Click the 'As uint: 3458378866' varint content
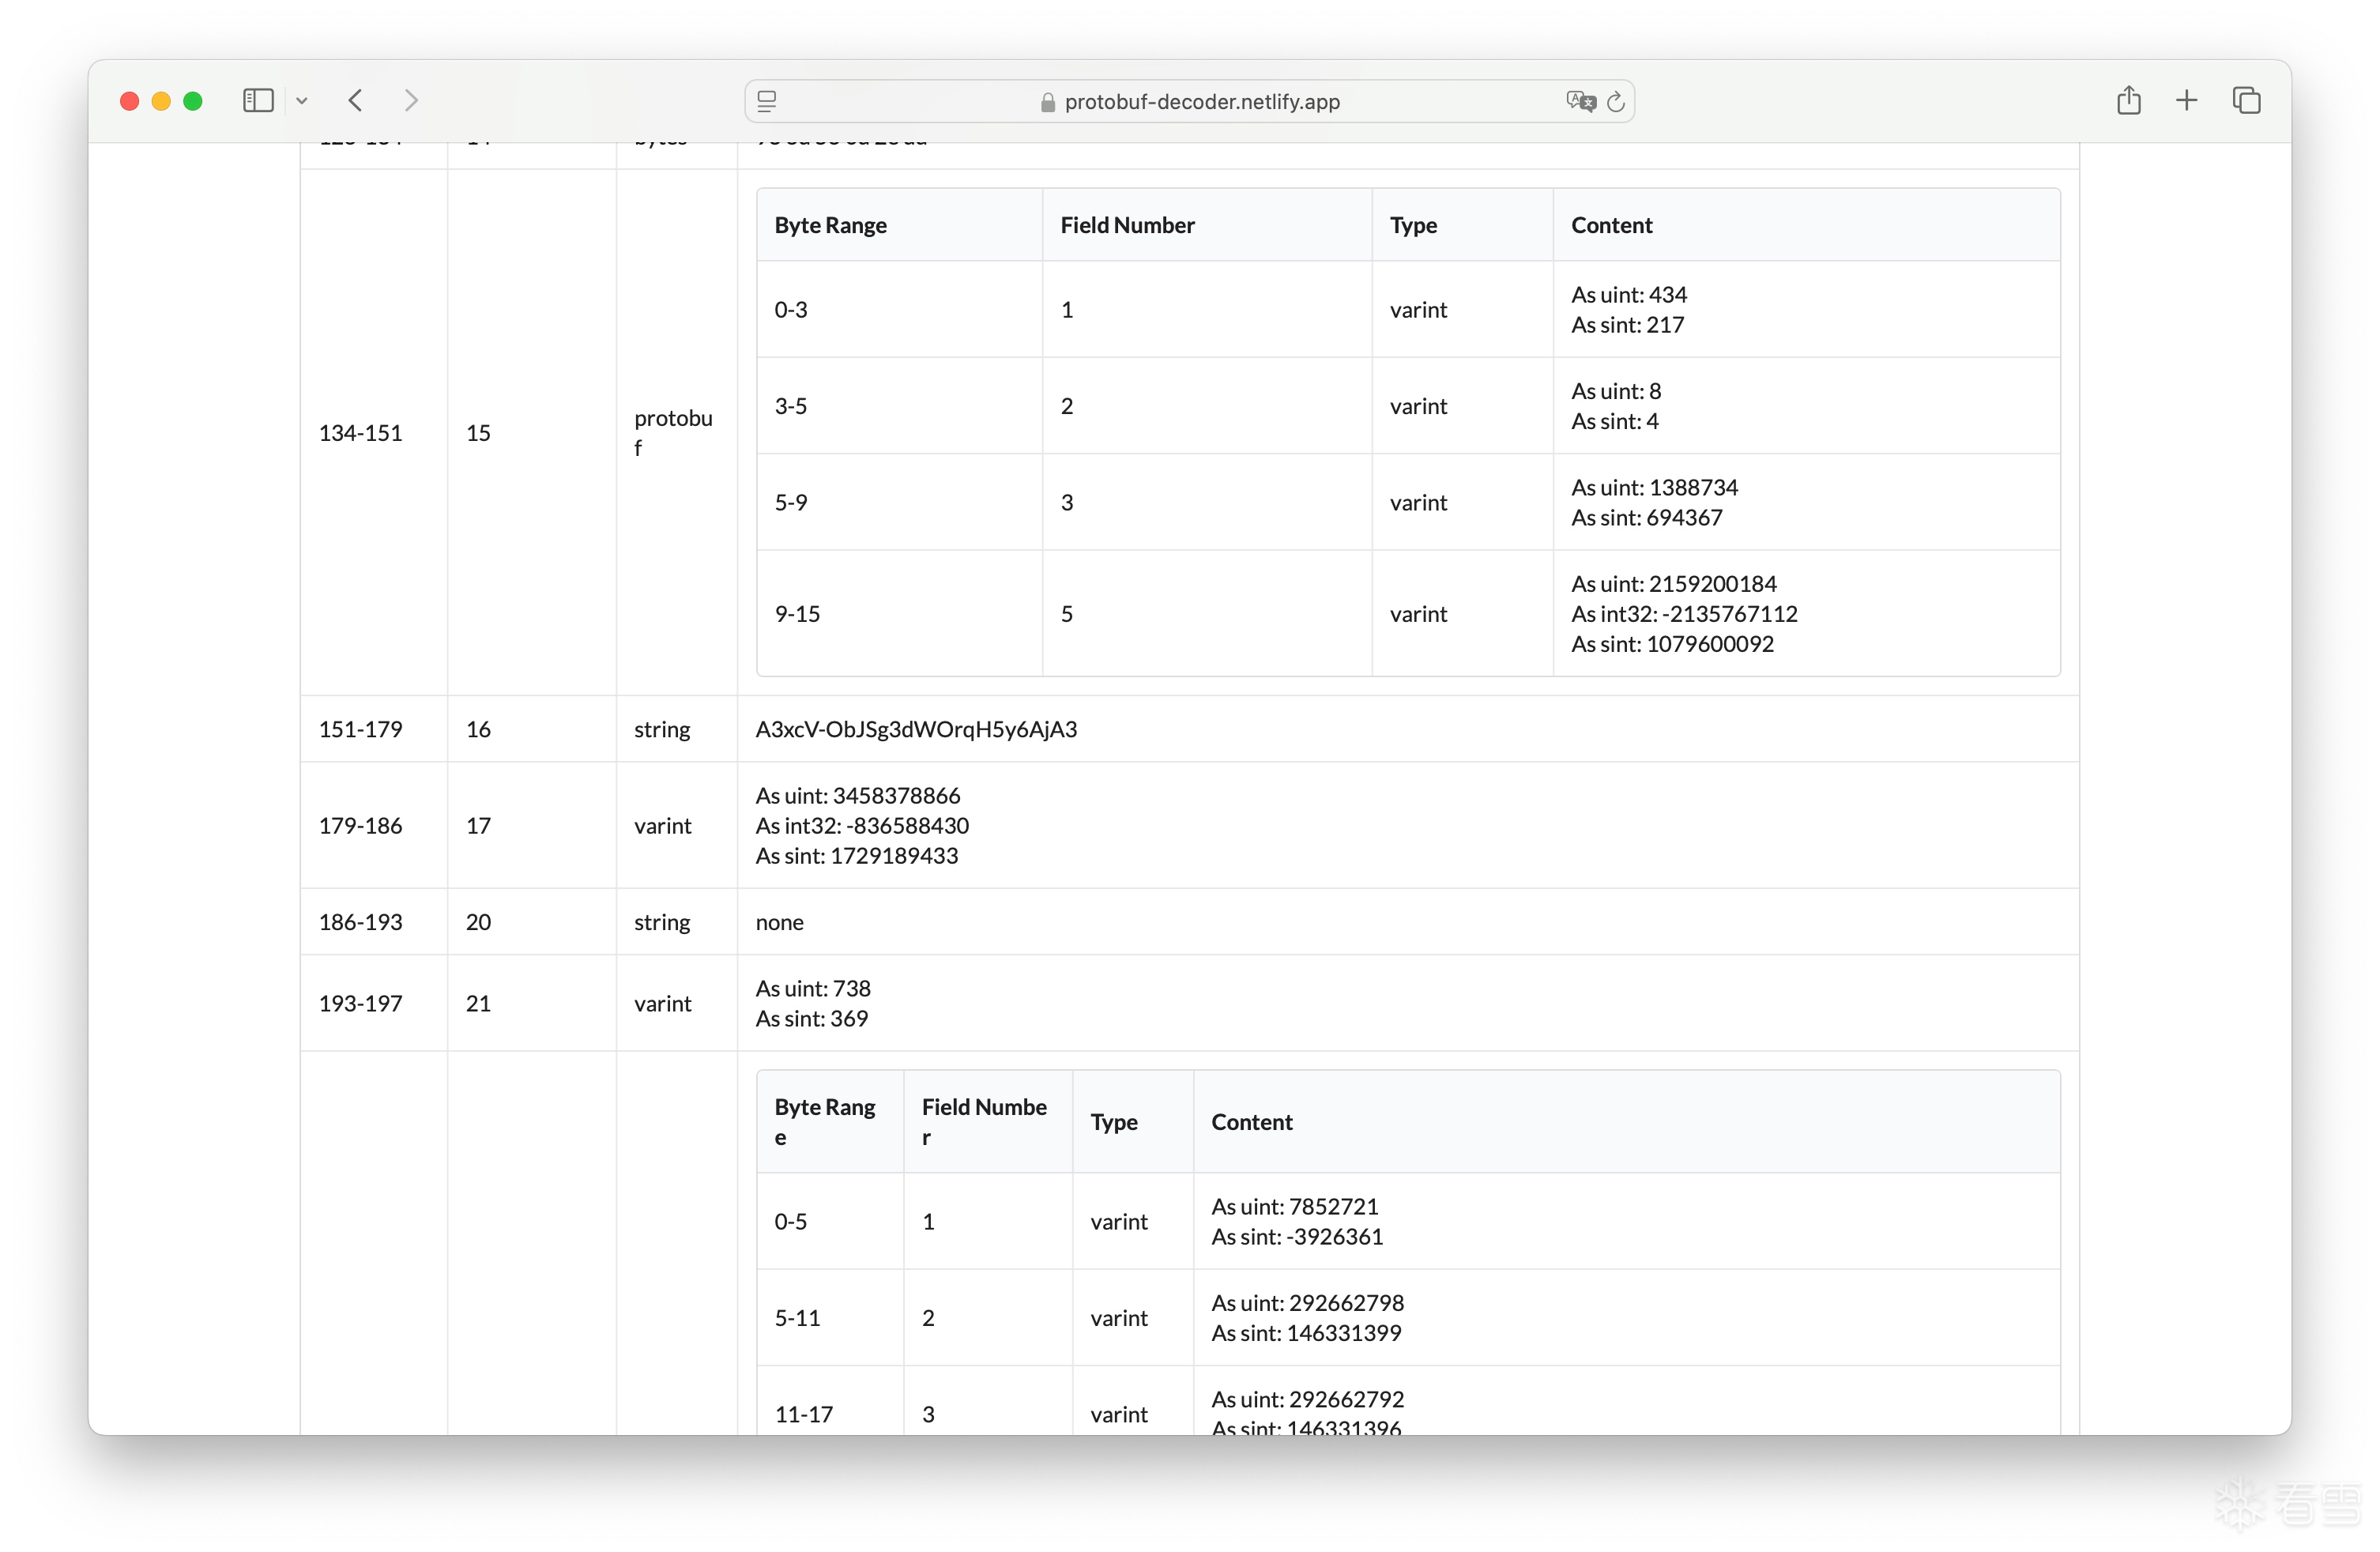 pyautogui.click(x=857, y=796)
